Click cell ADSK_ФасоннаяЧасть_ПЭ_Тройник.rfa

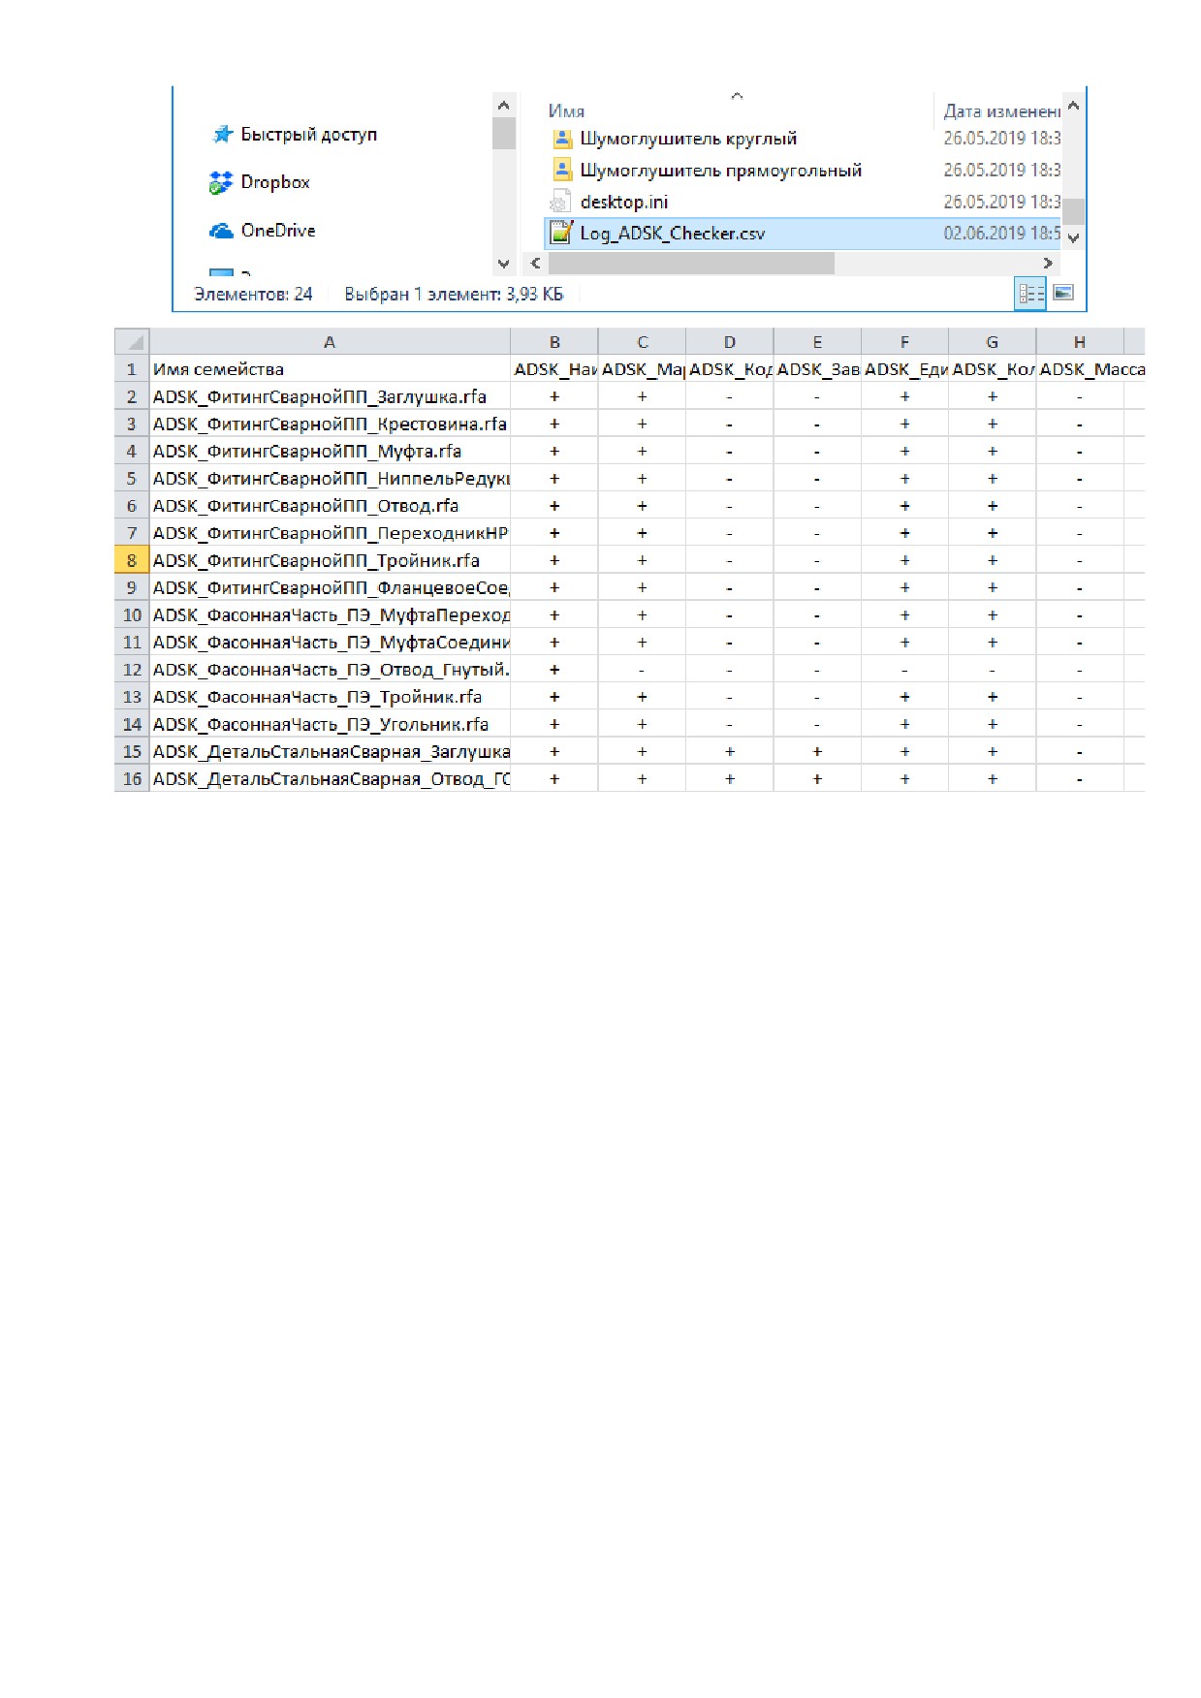(x=330, y=696)
